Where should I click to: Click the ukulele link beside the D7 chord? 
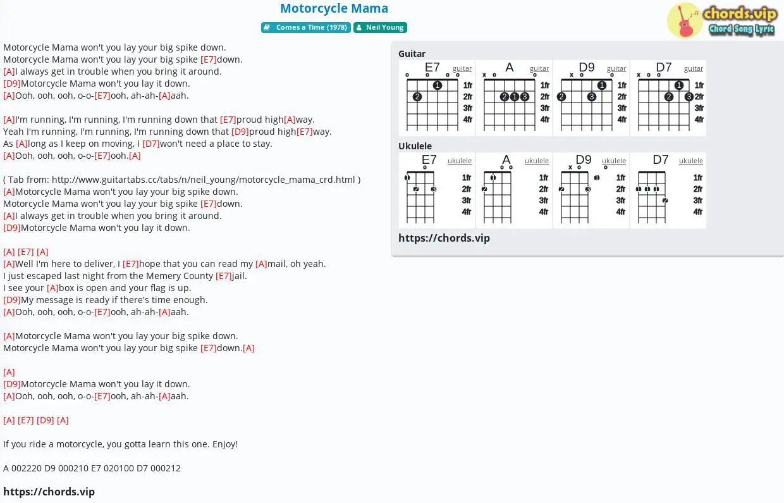coord(691,161)
